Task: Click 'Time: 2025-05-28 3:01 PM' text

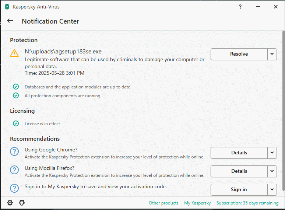Action: pyautogui.click(x=54, y=73)
